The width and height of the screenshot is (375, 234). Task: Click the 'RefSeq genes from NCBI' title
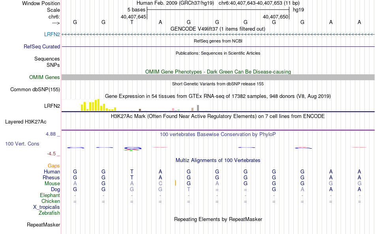click(x=218, y=41)
